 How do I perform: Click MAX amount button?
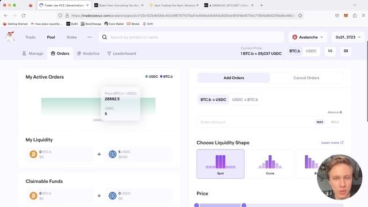pos(320,122)
